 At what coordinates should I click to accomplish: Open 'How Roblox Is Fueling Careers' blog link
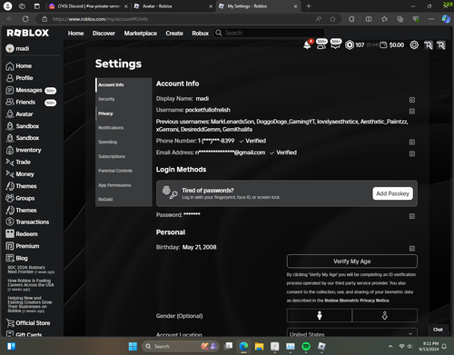click(31, 285)
